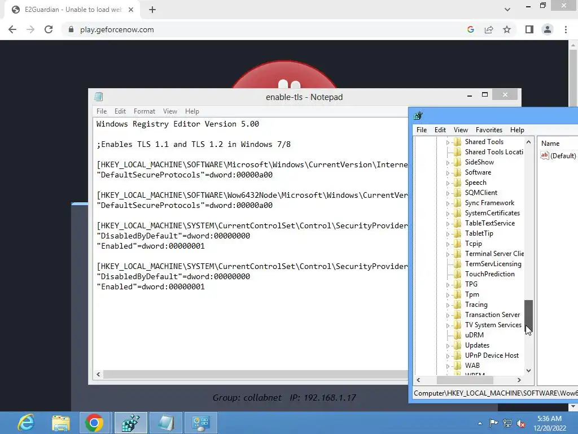Screen dimensions: 578x434
Task: Reload the play.geforcenow.com page
Action: 49,29
